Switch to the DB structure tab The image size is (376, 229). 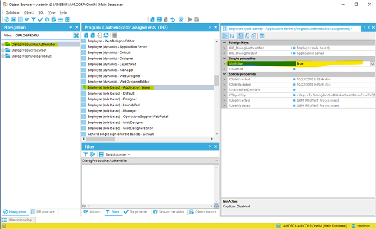pos(43,212)
